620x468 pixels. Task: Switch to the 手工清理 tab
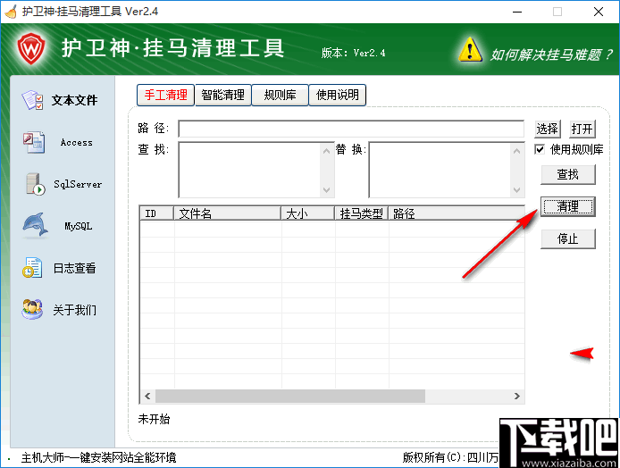point(165,95)
